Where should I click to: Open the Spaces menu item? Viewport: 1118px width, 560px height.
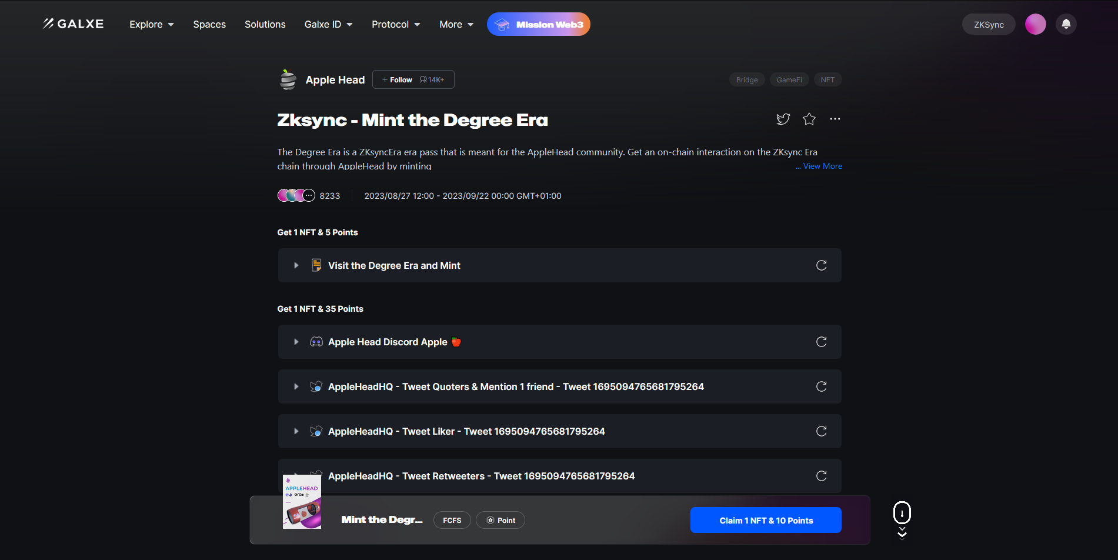(x=209, y=25)
